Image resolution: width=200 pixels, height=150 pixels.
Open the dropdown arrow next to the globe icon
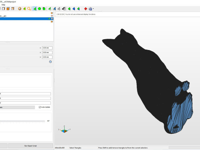(93, 9)
